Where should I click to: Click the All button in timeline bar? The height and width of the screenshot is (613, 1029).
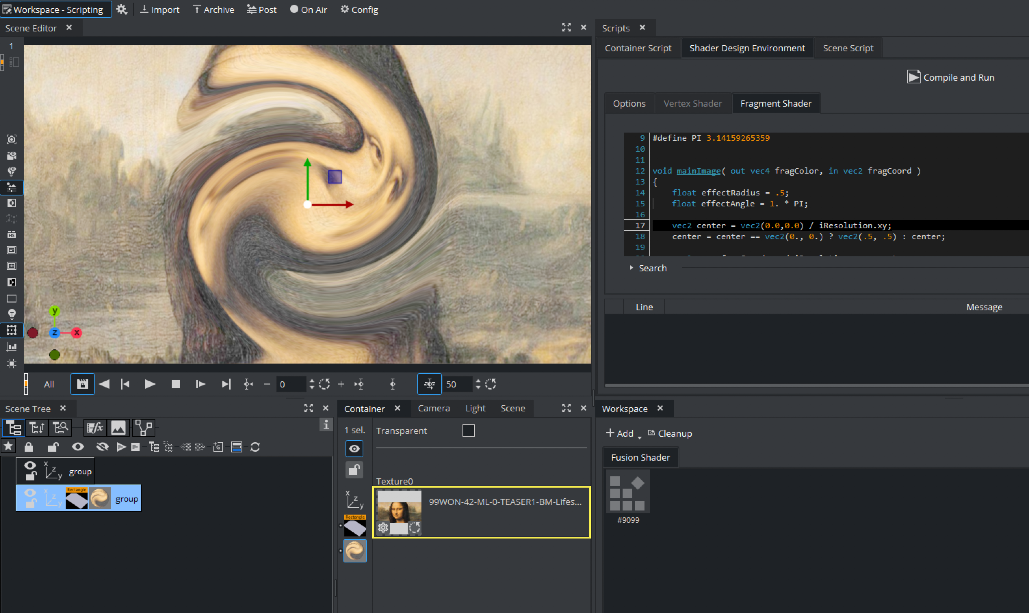pyautogui.click(x=49, y=384)
